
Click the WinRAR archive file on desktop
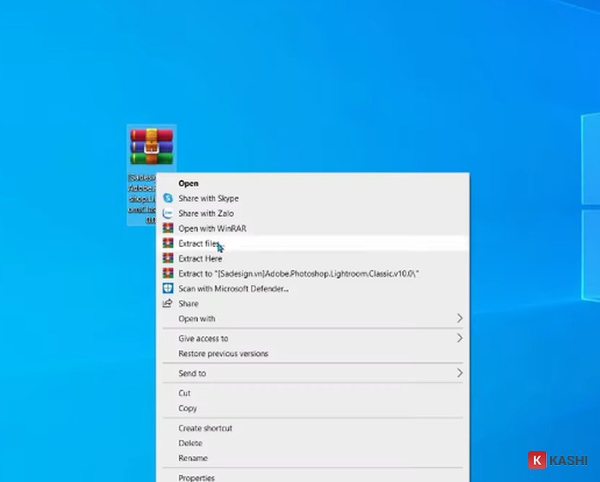click(151, 147)
